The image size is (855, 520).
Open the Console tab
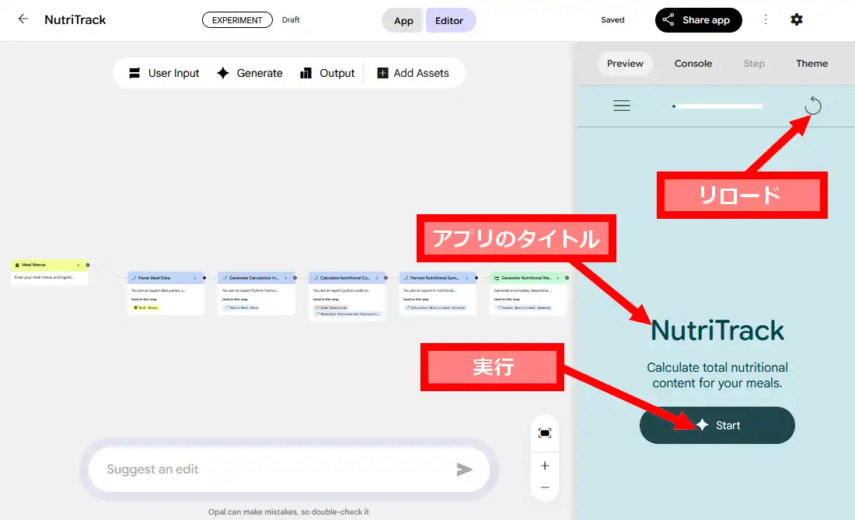pos(693,64)
